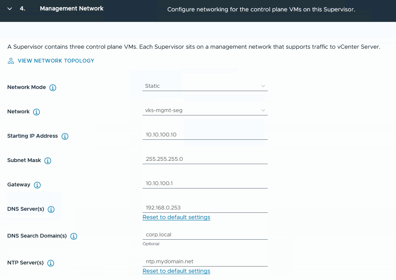Click the DNS Server(s) info icon

tap(51, 209)
